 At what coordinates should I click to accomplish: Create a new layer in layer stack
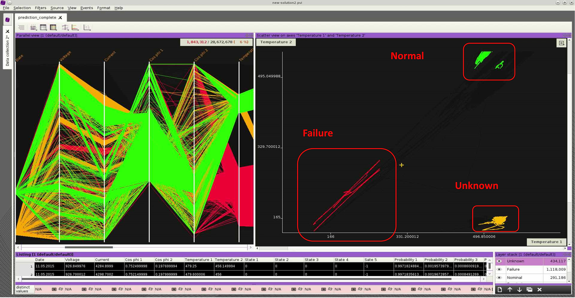(500, 290)
